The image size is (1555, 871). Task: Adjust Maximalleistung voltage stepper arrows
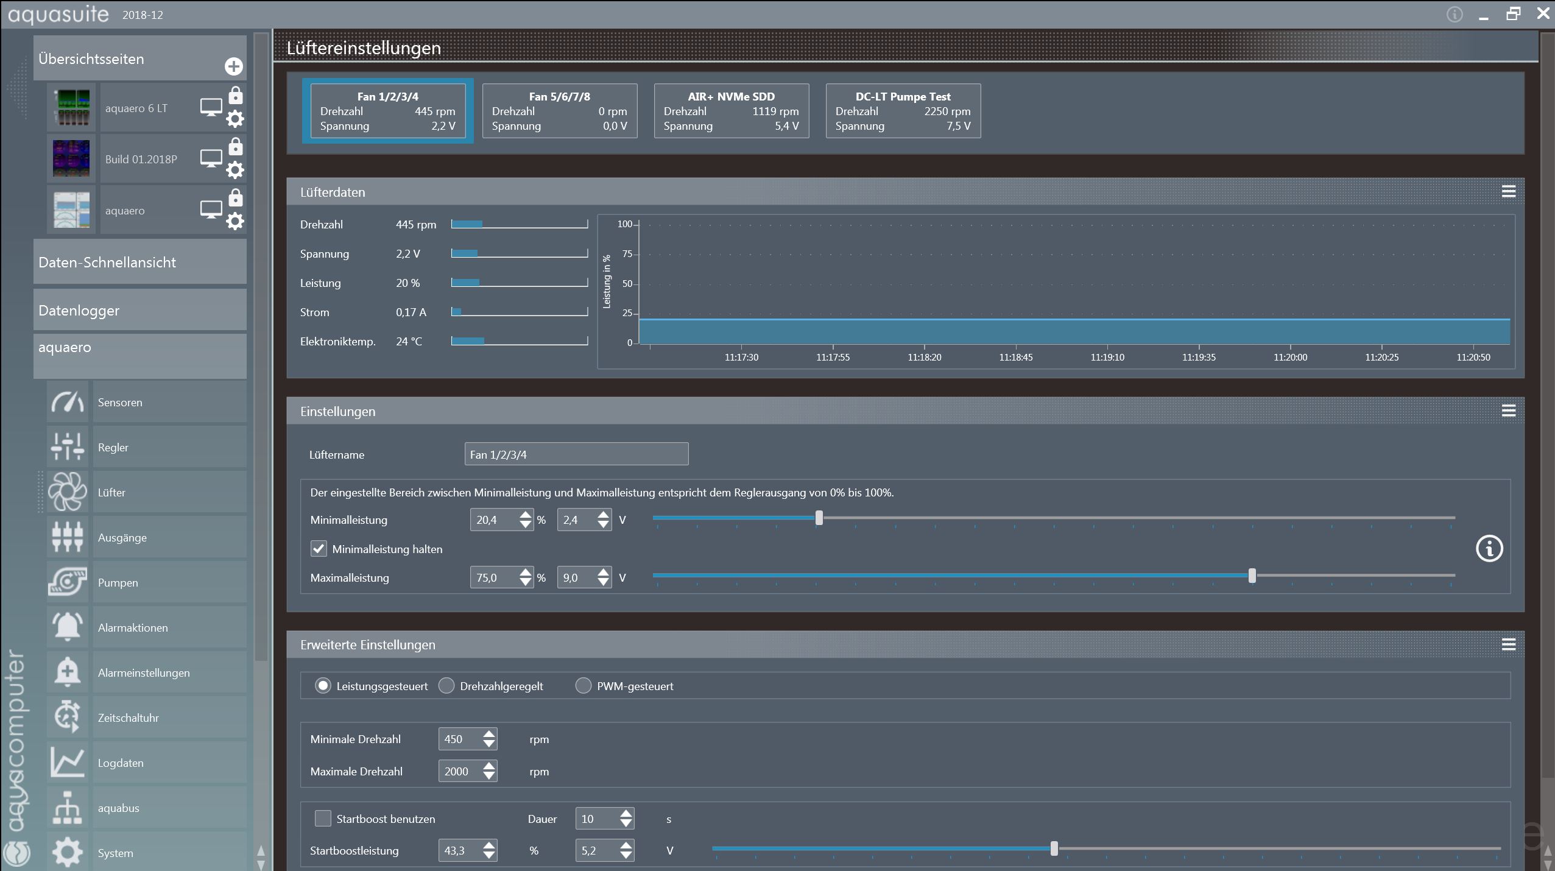pos(603,577)
